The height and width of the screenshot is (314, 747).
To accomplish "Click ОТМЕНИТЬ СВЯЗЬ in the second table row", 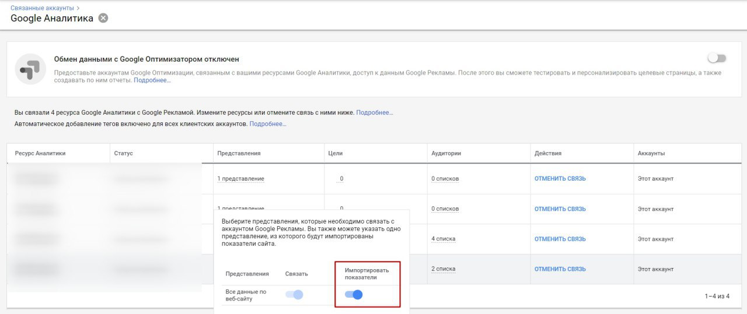I will pyautogui.click(x=560, y=209).
